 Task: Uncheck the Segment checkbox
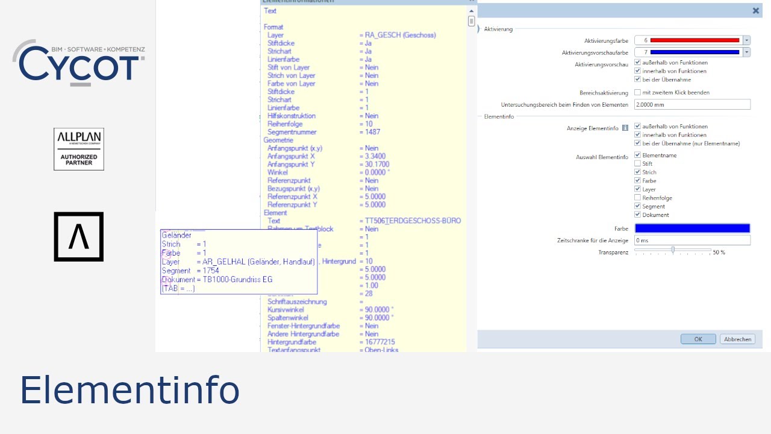637,206
